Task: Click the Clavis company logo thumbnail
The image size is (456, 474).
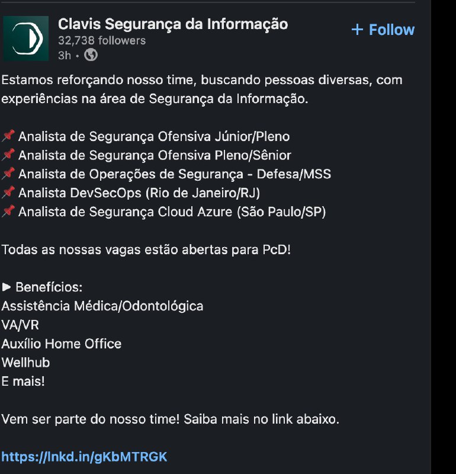Action: [x=25, y=39]
